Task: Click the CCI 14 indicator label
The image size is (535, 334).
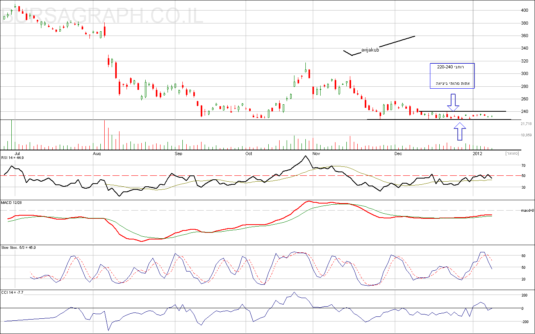Action: (13, 292)
